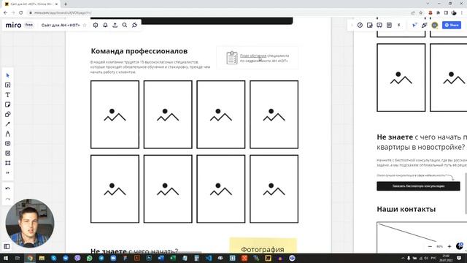Image resolution: width=467 pixels, height=263 pixels.
Task: Go back in browser history
Action: 5,13
